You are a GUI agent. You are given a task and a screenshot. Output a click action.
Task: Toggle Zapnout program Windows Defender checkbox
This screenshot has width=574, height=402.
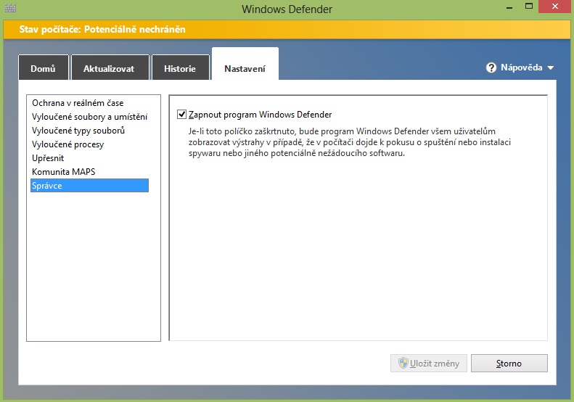(x=181, y=114)
